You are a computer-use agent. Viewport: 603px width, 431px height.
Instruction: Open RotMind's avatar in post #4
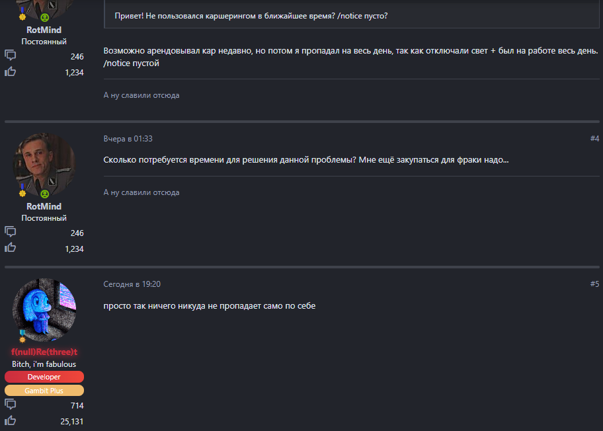[x=44, y=164]
